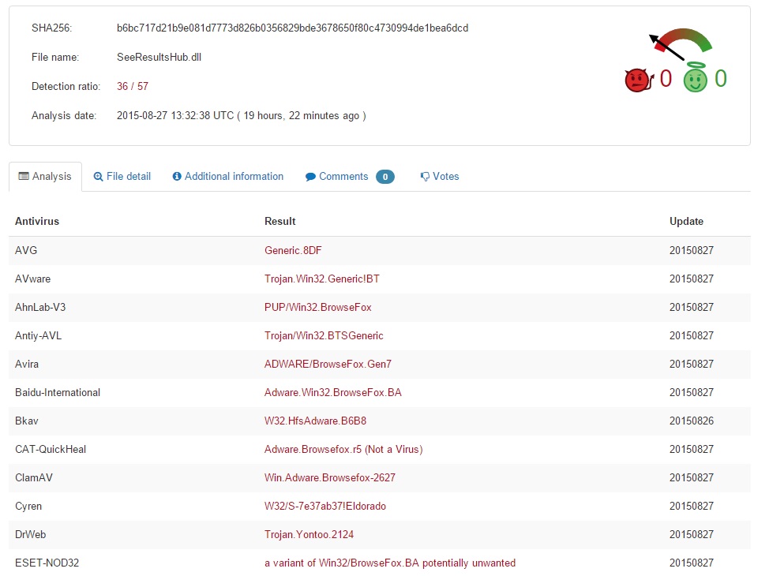Image resolution: width=769 pixels, height=576 pixels.
Task: Click the info icon beside Additional information
Action: click(x=177, y=177)
